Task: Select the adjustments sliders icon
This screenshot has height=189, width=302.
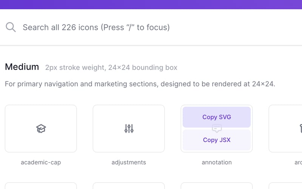Action: (x=129, y=129)
